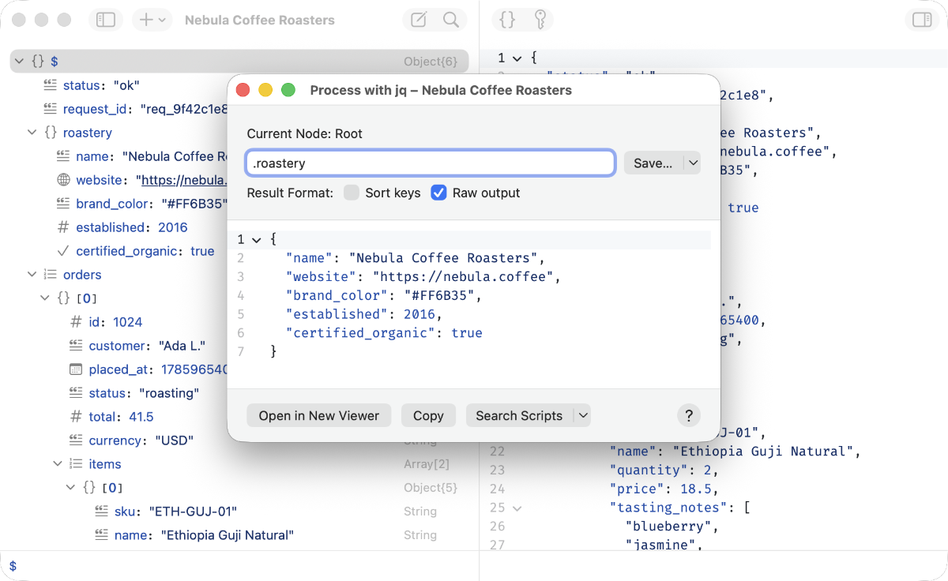Click the object braces icon beside roastery
Viewport: 948px width, 581px height.
tap(50, 133)
